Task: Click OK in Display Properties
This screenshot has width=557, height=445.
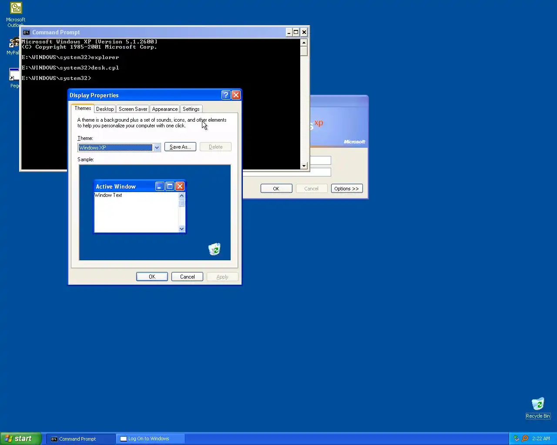Action: pyautogui.click(x=152, y=277)
